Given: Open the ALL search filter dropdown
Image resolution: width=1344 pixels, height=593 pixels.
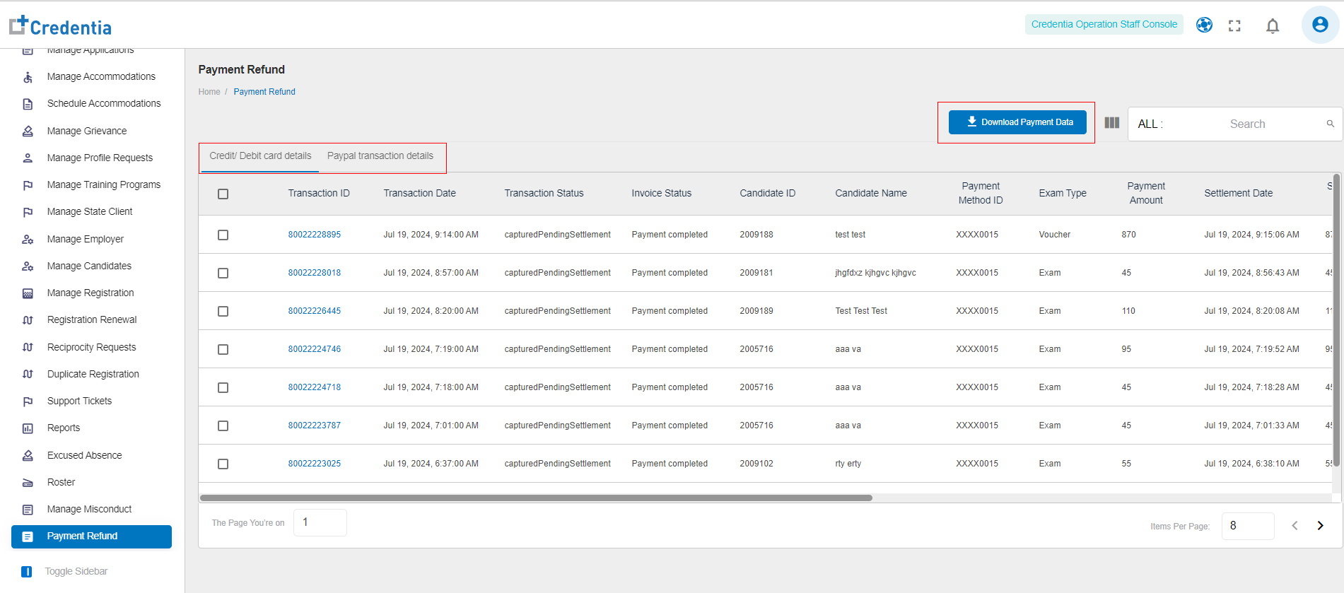Looking at the screenshot, I should coord(1150,124).
